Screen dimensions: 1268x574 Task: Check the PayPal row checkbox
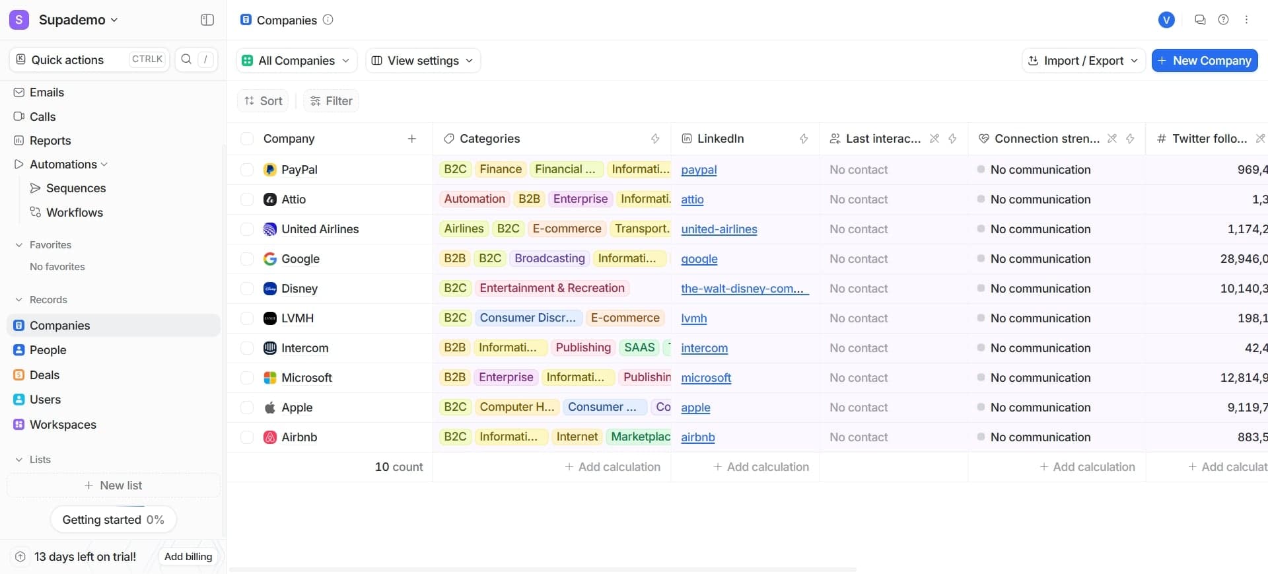click(x=247, y=170)
